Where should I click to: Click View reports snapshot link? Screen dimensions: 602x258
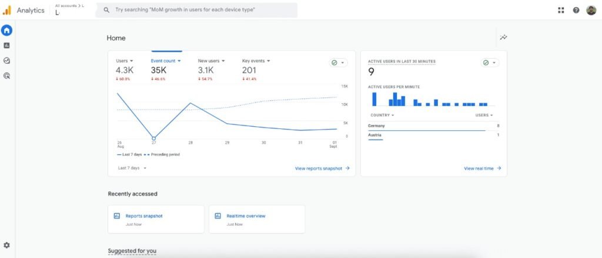coord(322,168)
